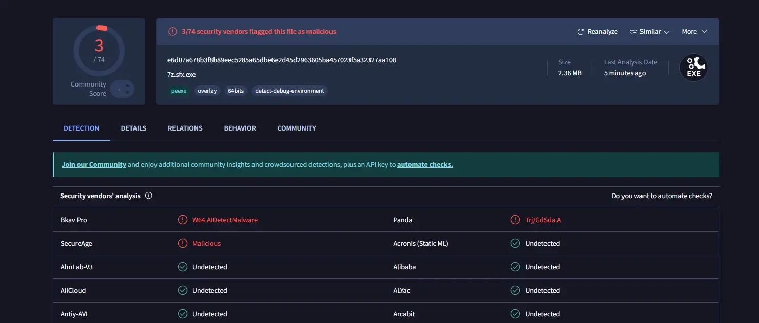Click the Antiy-AVL vendor name
This screenshot has height=323, width=759.
75,314
